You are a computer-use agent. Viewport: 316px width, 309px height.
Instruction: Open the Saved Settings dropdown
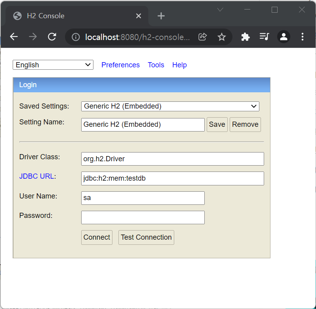tap(170, 106)
